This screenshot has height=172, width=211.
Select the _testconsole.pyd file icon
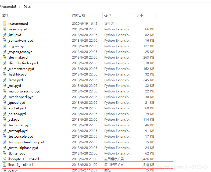pos(5,137)
